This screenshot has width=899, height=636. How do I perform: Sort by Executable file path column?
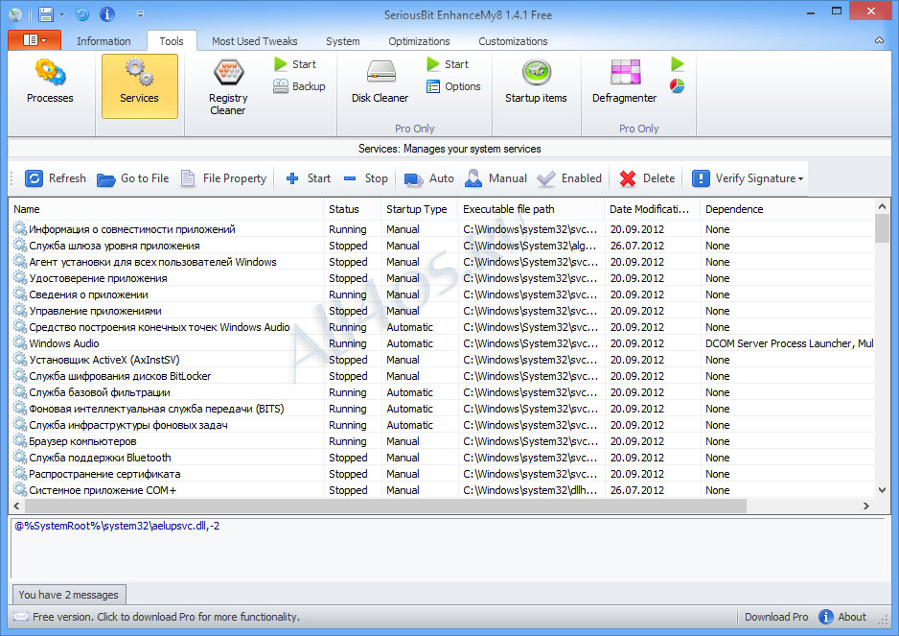(531, 209)
